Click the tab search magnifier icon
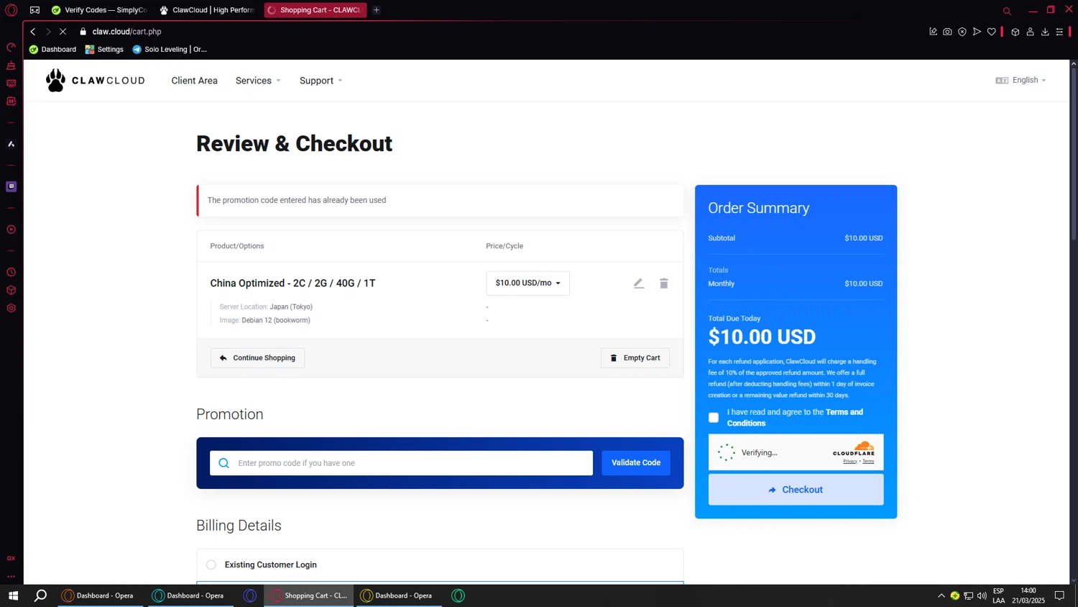The image size is (1078, 607). [x=1007, y=11]
